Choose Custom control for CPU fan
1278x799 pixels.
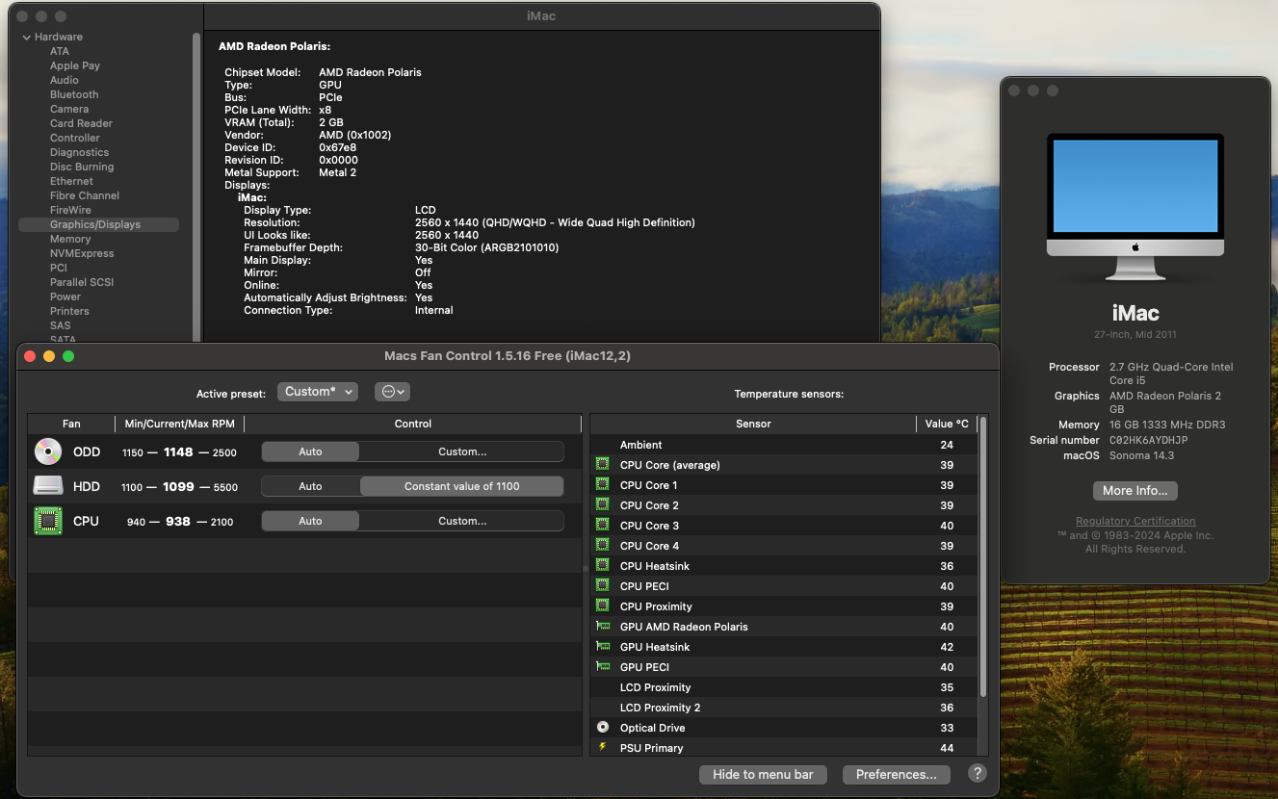coord(462,521)
